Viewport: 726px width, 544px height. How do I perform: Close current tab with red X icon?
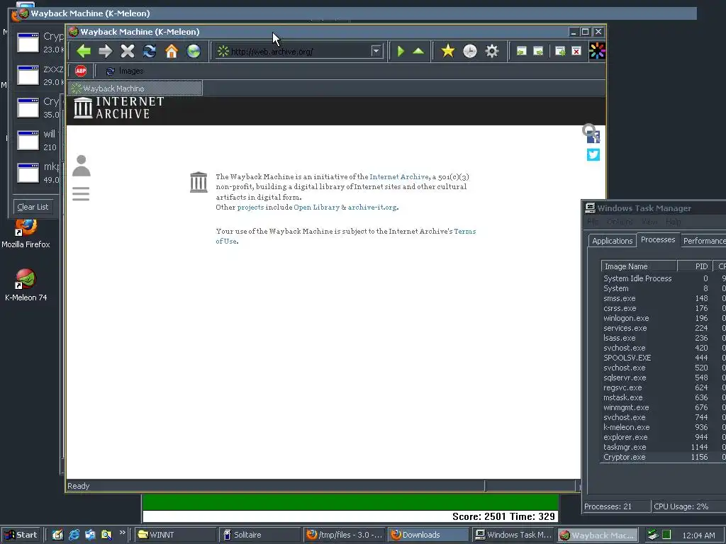tap(576, 51)
